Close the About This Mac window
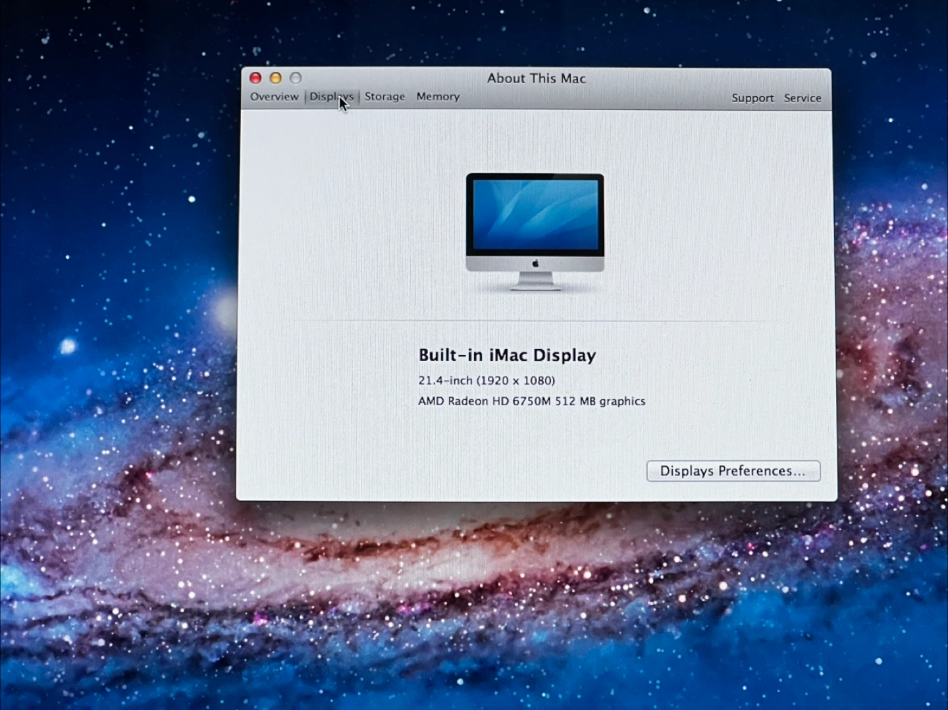 255,78
